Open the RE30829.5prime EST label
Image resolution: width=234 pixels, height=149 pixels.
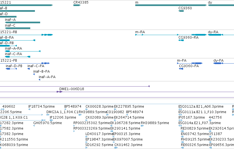[194, 128]
